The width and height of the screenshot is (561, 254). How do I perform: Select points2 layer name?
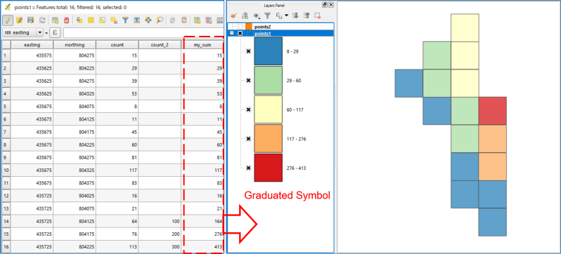tap(263, 27)
